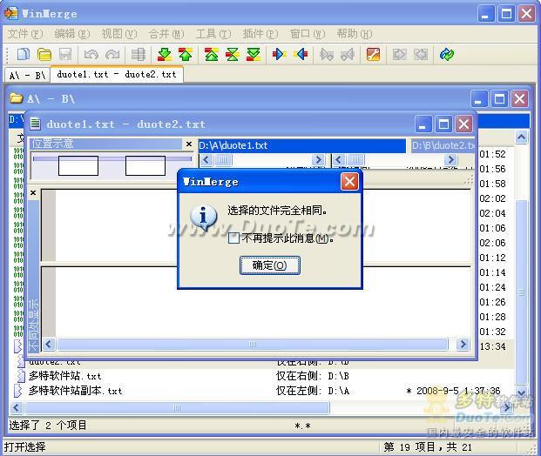
Task: Jump to first difference icon
Action: click(x=211, y=54)
